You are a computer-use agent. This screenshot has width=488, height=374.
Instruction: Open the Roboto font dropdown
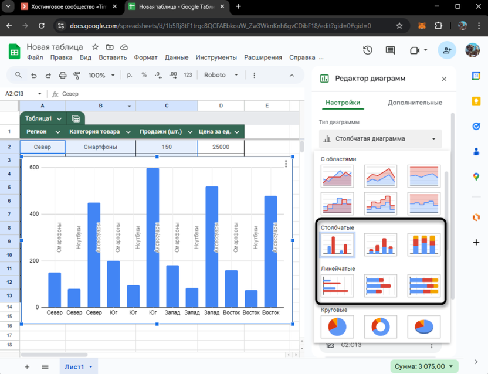[221, 75]
